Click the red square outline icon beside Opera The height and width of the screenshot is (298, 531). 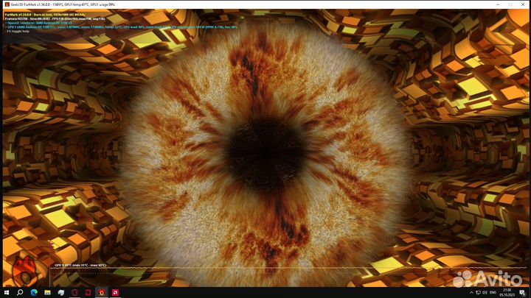tap(88, 292)
